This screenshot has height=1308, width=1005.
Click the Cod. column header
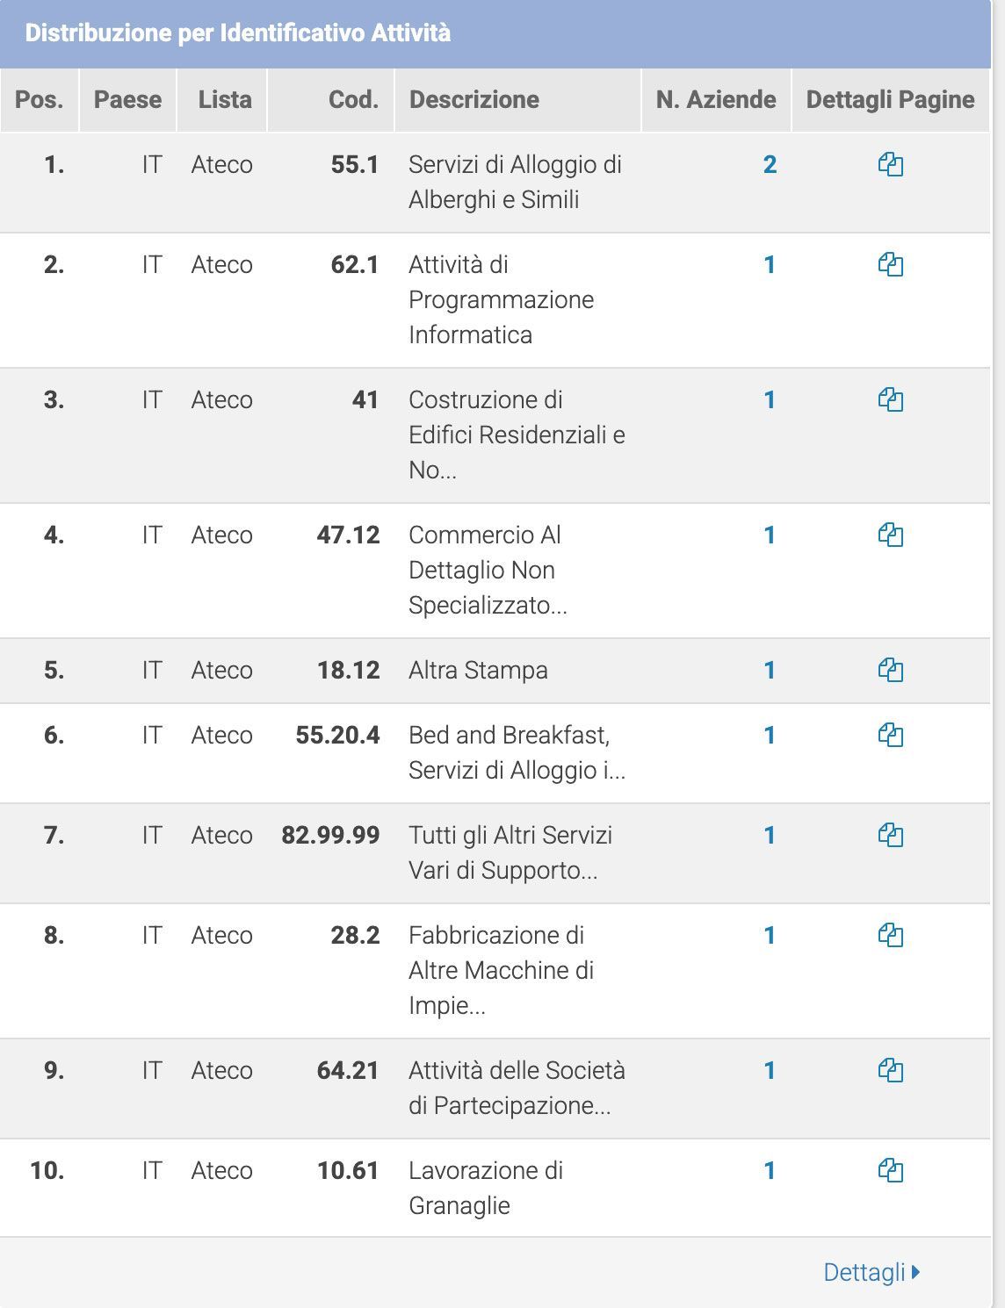point(353,100)
